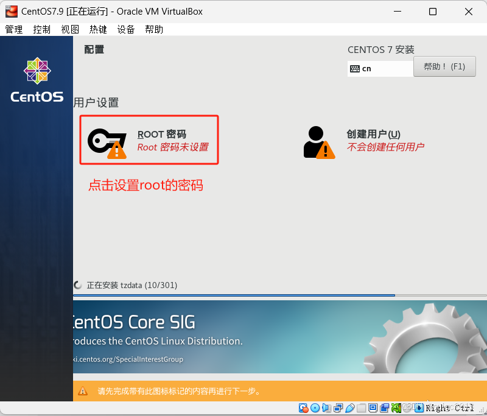
Task: Open the 控制 menu
Action: 41,29
